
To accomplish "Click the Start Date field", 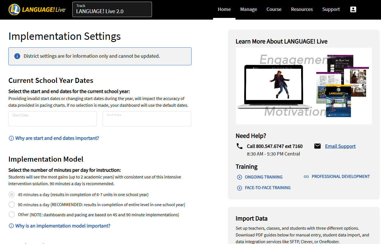I will [53, 119].
